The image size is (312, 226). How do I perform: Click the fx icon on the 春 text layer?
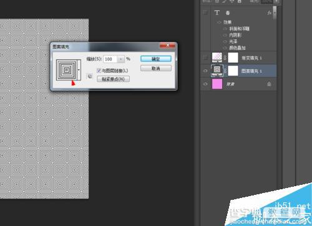[x=270, y=13]
